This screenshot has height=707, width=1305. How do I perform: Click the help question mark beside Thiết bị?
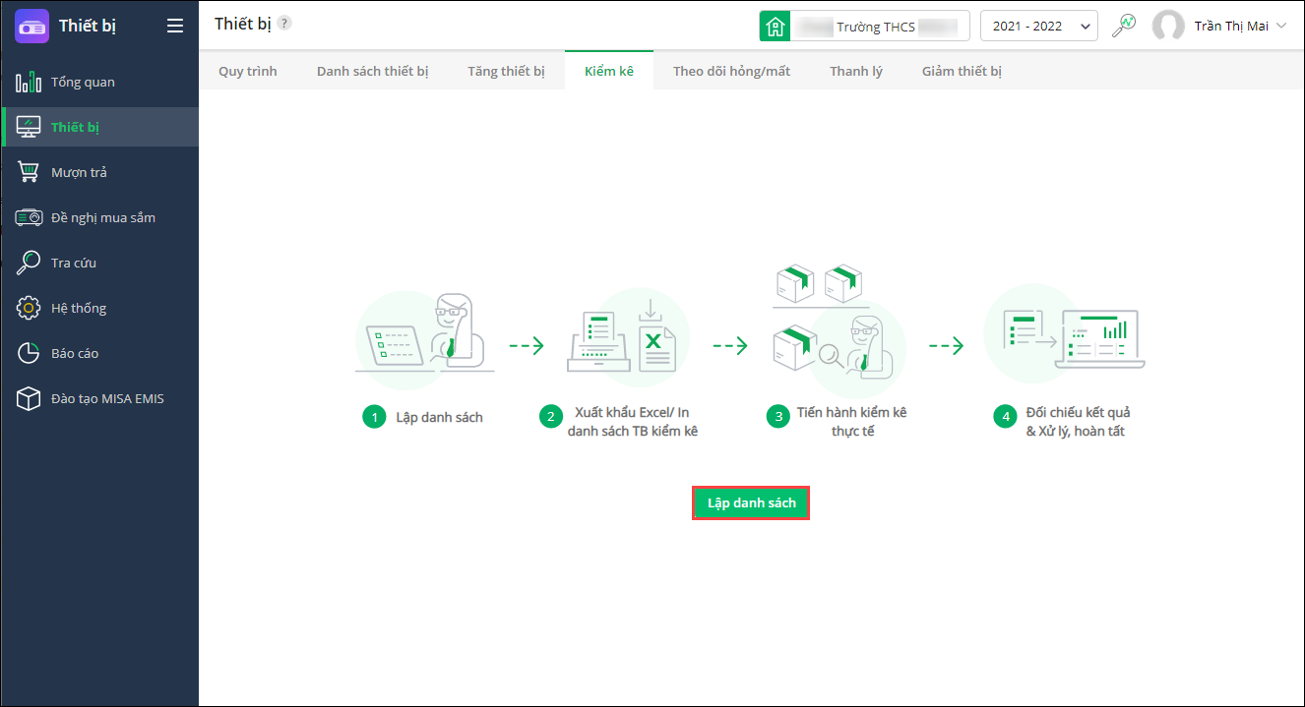[284, 24]
